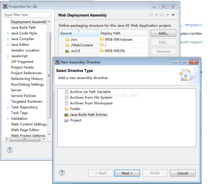Viewport: 218px width, 184px height.
Task: Expand Task Repository tree node
Action: [x=8, y=107]
